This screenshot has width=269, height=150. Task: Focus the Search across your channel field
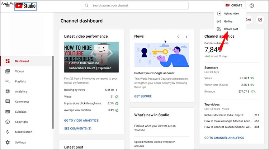click(134, 5)
